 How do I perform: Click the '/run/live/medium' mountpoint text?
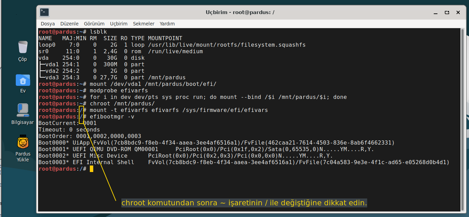[x=176, y=51]
